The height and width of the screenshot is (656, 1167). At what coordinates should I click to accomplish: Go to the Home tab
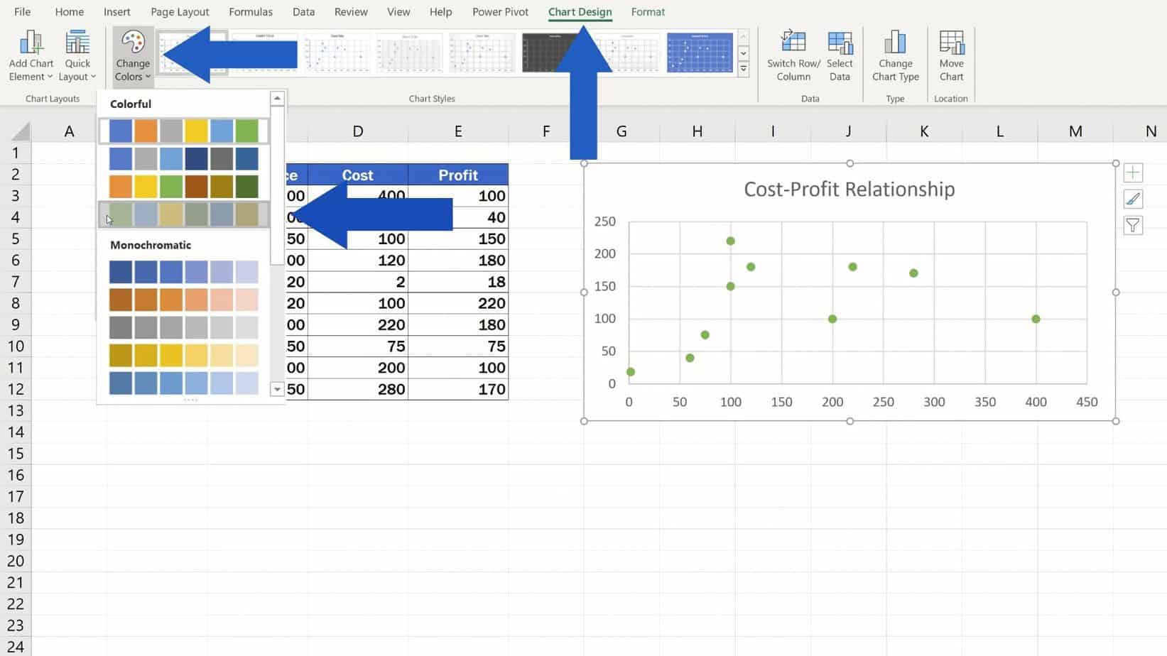(x=69, y=11)
